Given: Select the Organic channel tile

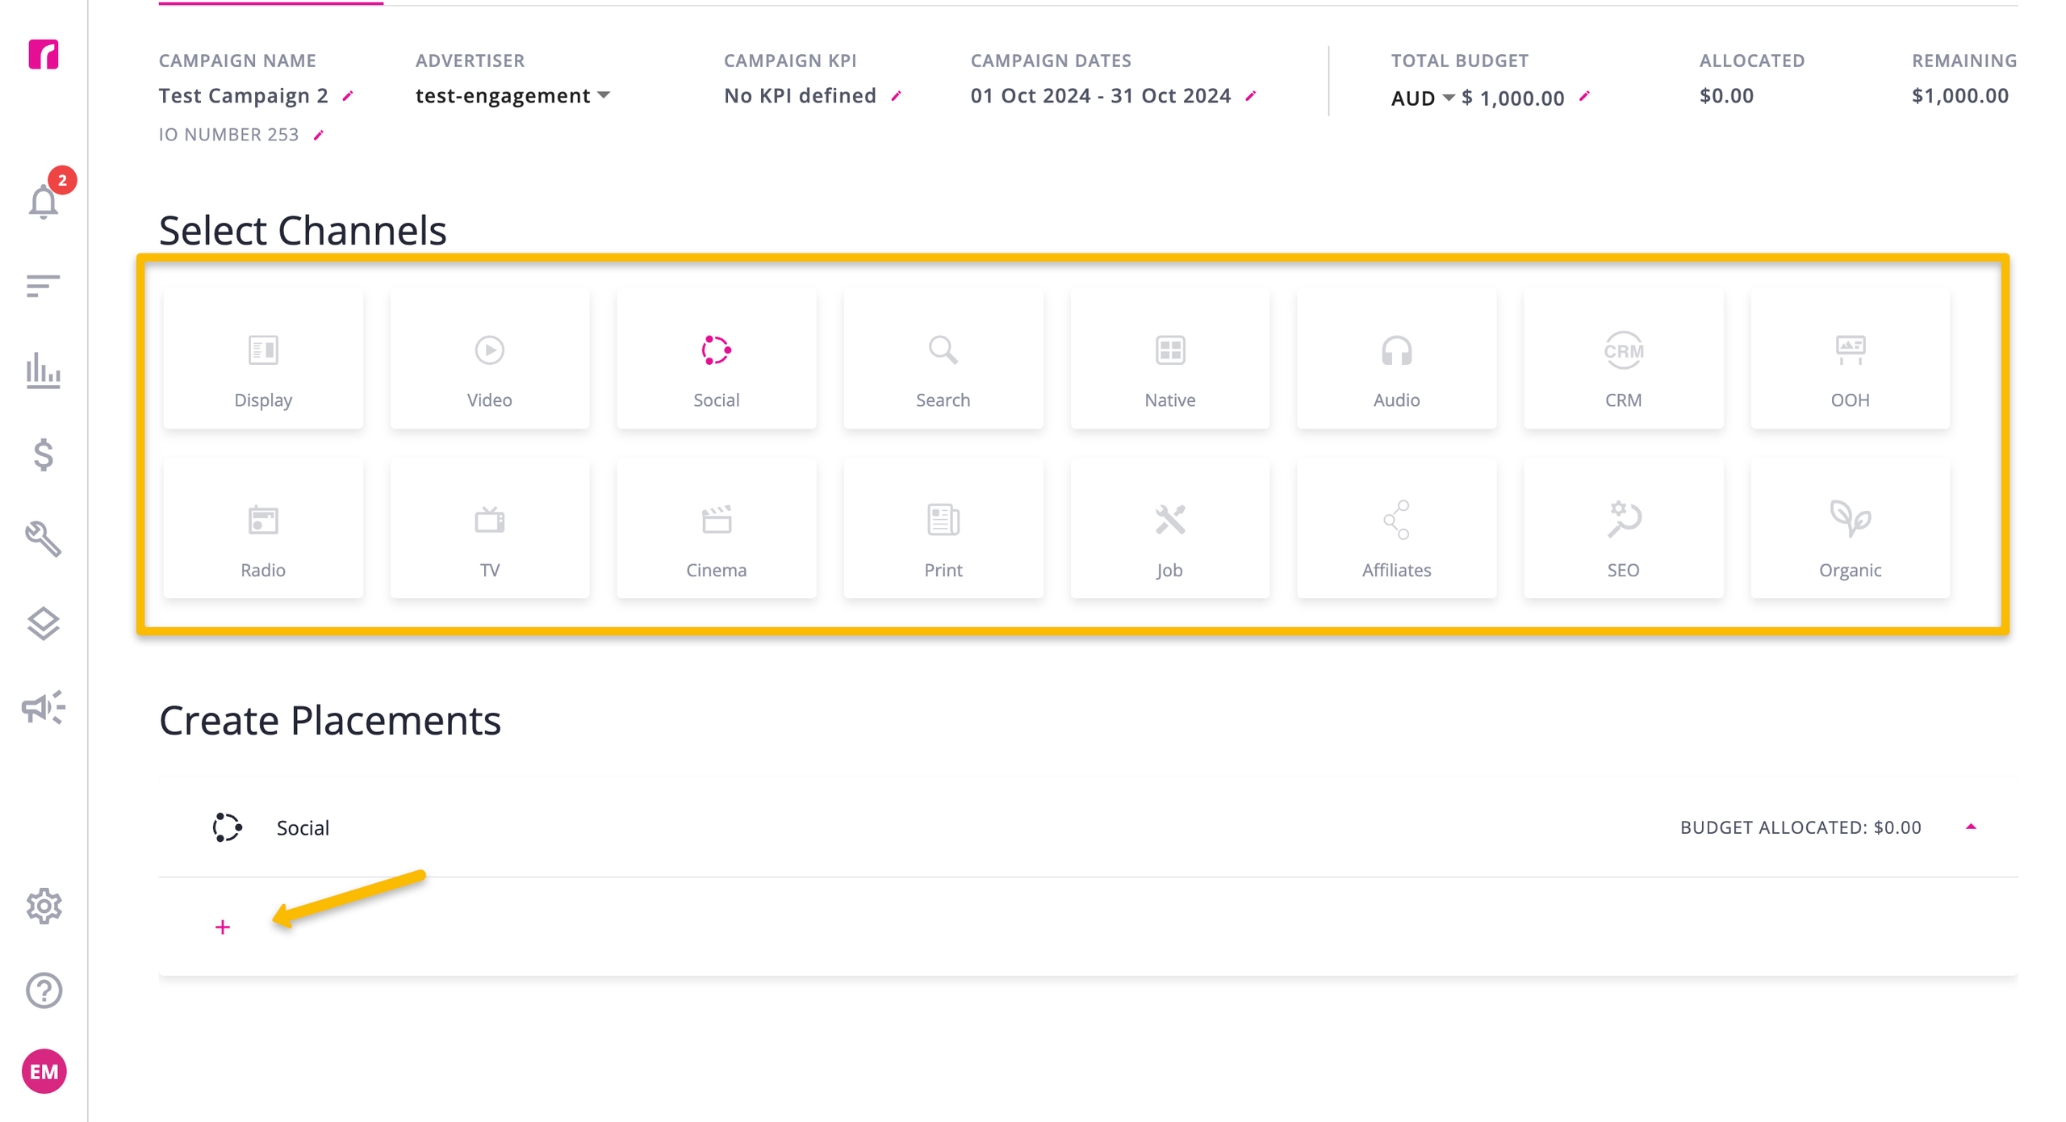Looking at the screenshot, I should click(x=1850, y=530).
